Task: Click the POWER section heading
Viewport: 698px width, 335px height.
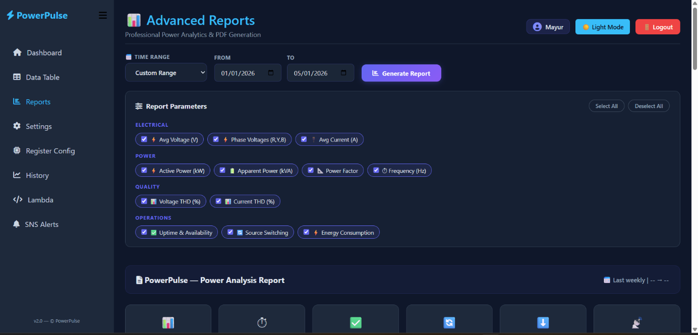Action: click(x=145, y=156)
